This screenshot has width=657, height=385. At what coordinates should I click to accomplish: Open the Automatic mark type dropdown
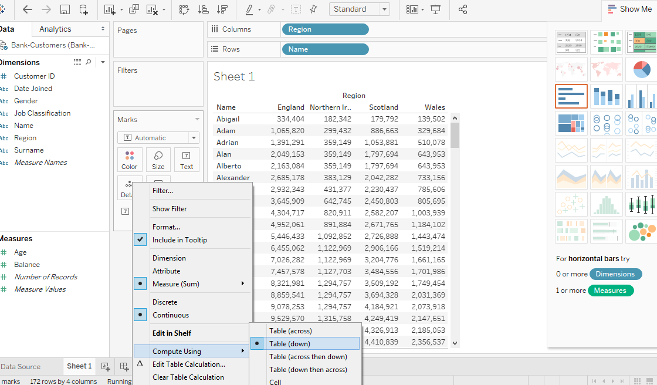pos(158,138)
